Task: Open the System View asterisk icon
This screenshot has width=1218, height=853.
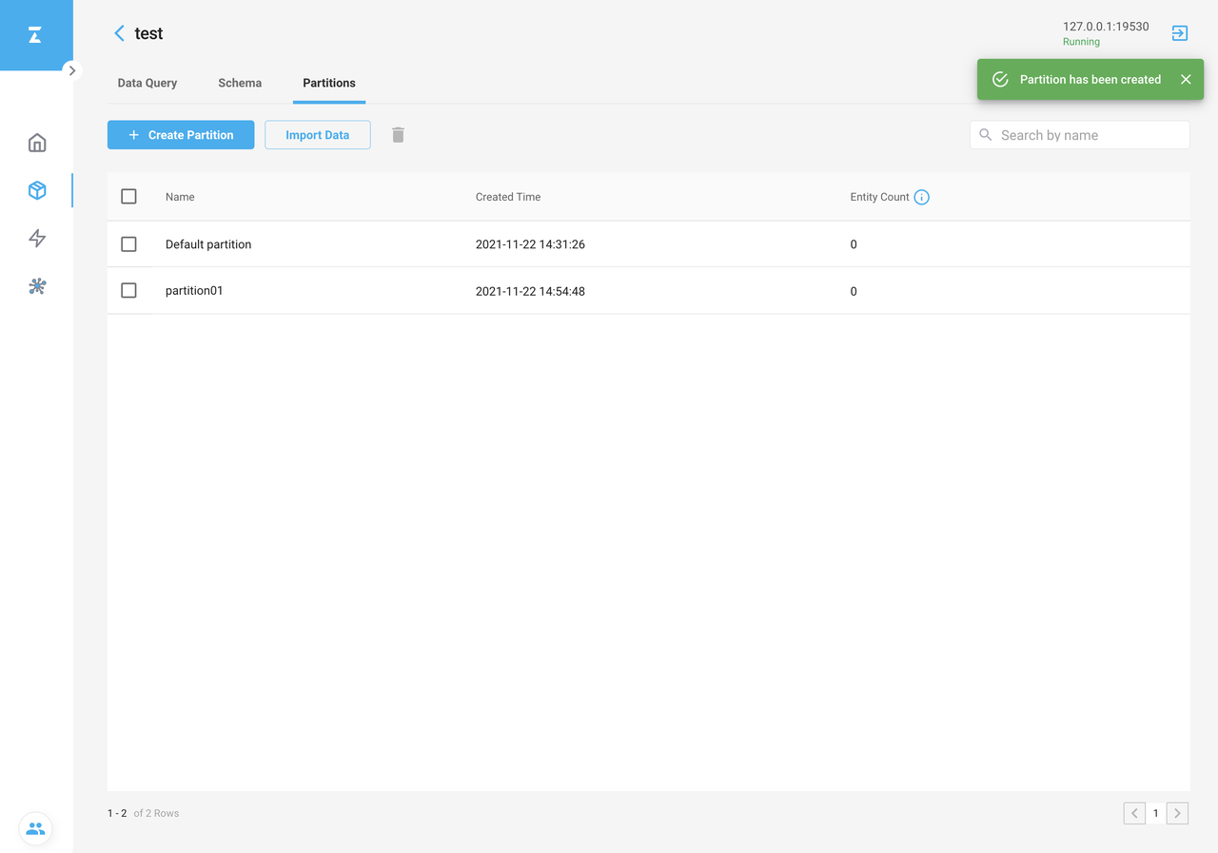Action: click(37, 286)
